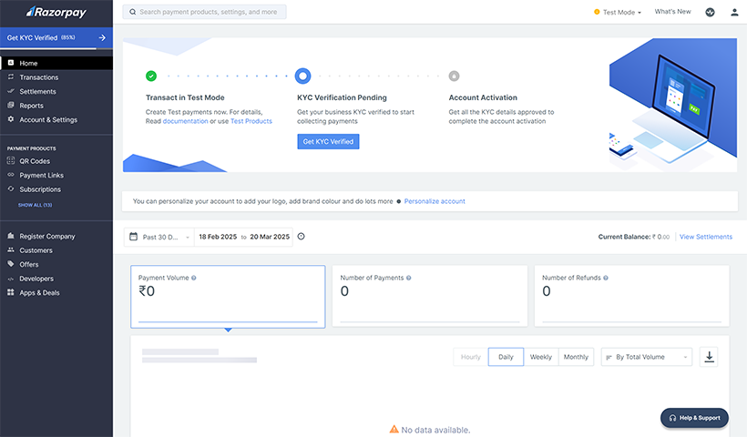Click the Apps & Deals grid icon
The height and width of the screenshot is (437, 747).
pyautogui.click(x=11, y=292)
